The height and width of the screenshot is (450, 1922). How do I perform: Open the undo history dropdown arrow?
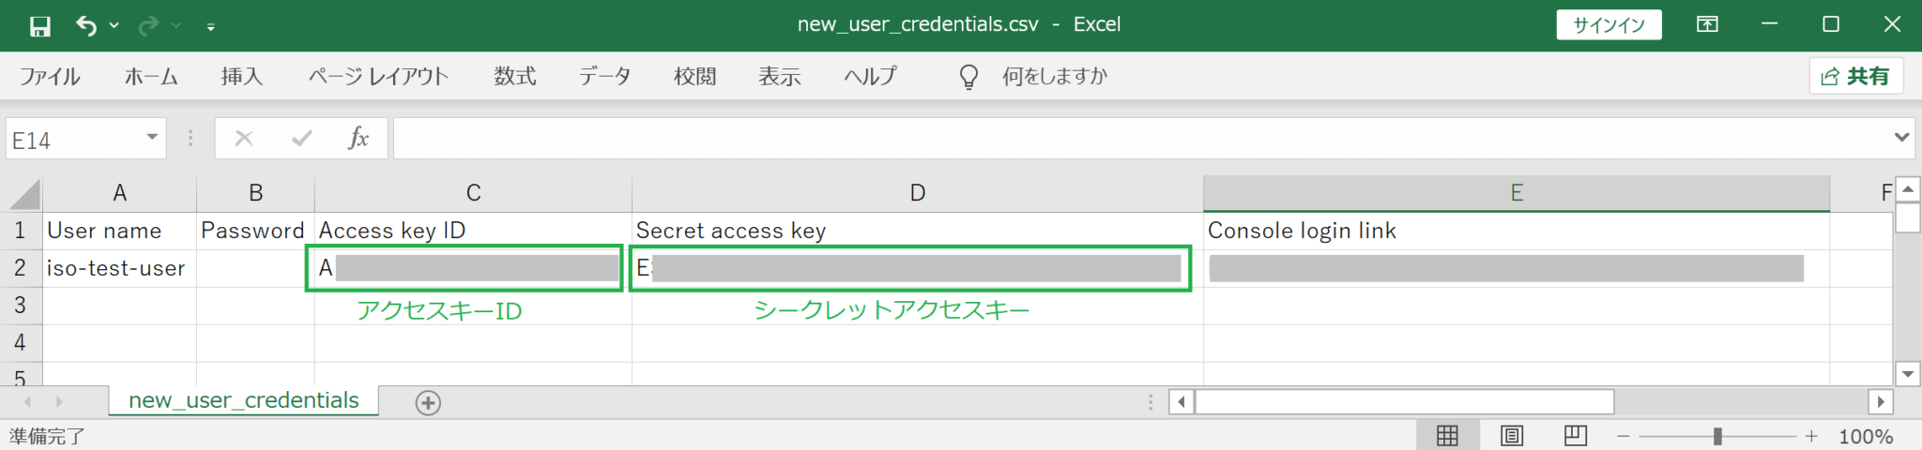114,26
